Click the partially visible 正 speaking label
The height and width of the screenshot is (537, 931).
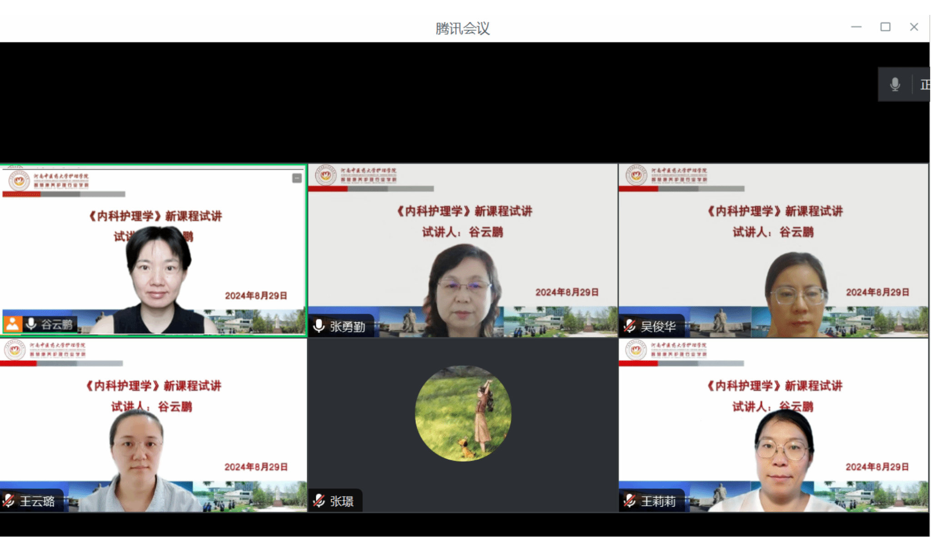click(924, 85)
